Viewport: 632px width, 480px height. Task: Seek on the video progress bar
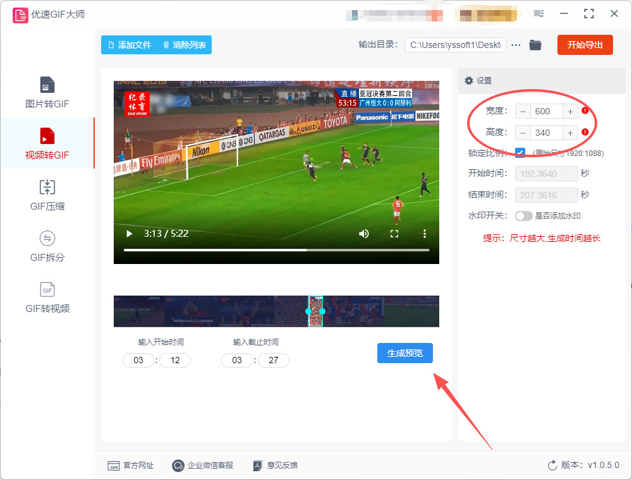coord(277,250)
